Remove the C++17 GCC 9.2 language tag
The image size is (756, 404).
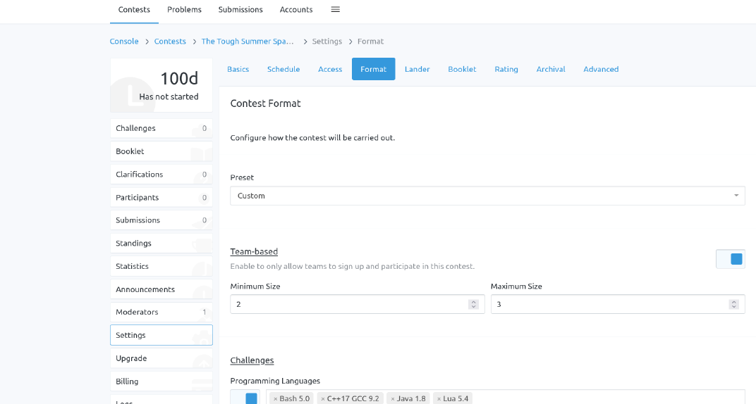coord(323,399)
